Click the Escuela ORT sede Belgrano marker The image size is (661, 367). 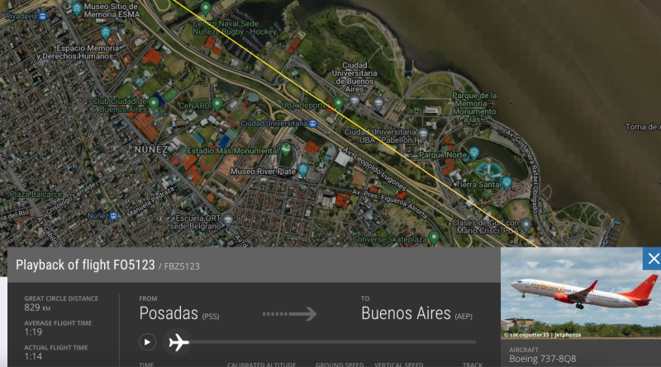coord(228,219)
